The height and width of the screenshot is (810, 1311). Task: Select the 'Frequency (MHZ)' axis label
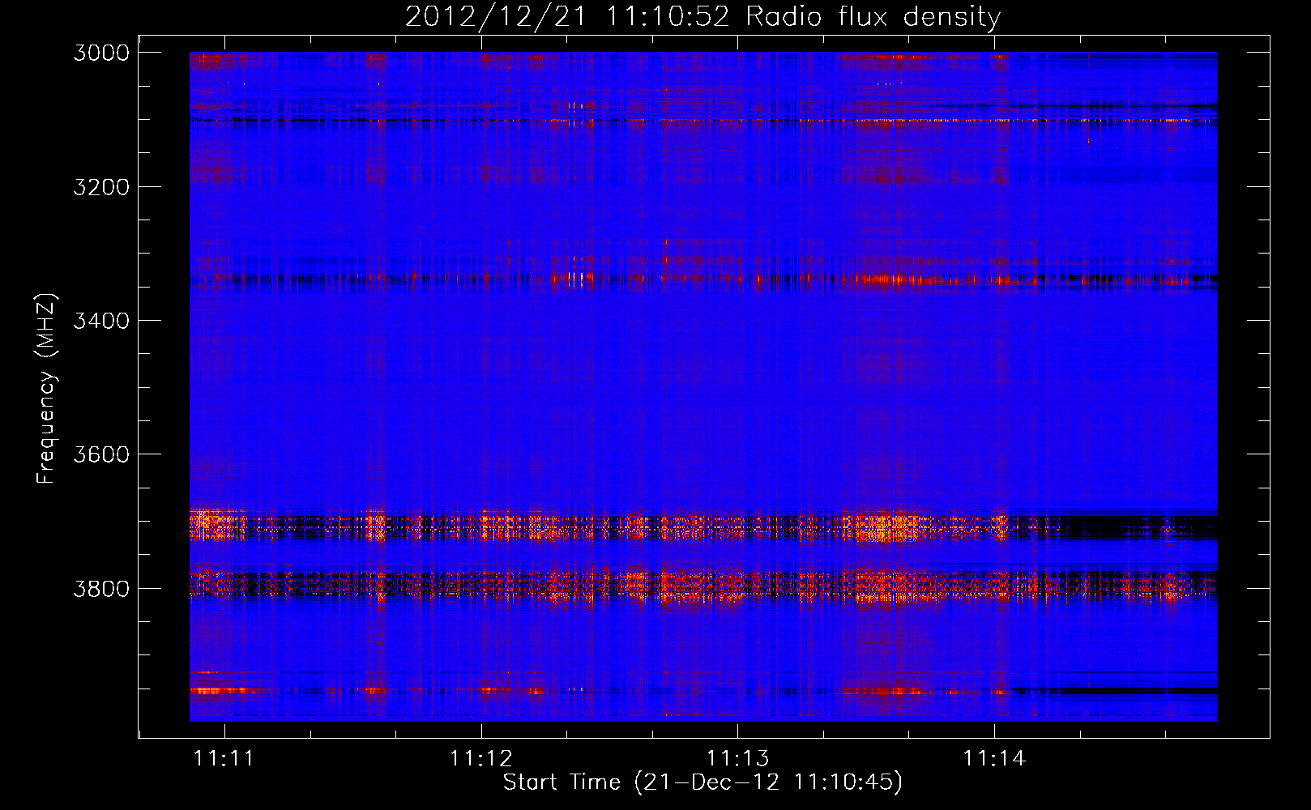[x=47, y=389]
